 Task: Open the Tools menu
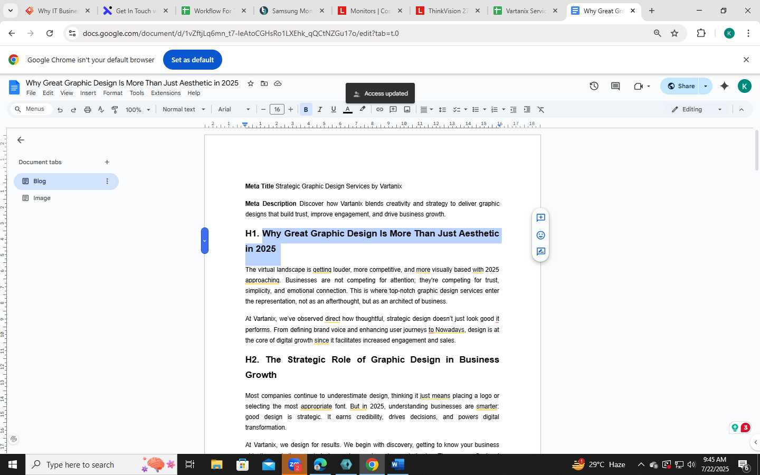pyautogui.click(x=137, y=93)
